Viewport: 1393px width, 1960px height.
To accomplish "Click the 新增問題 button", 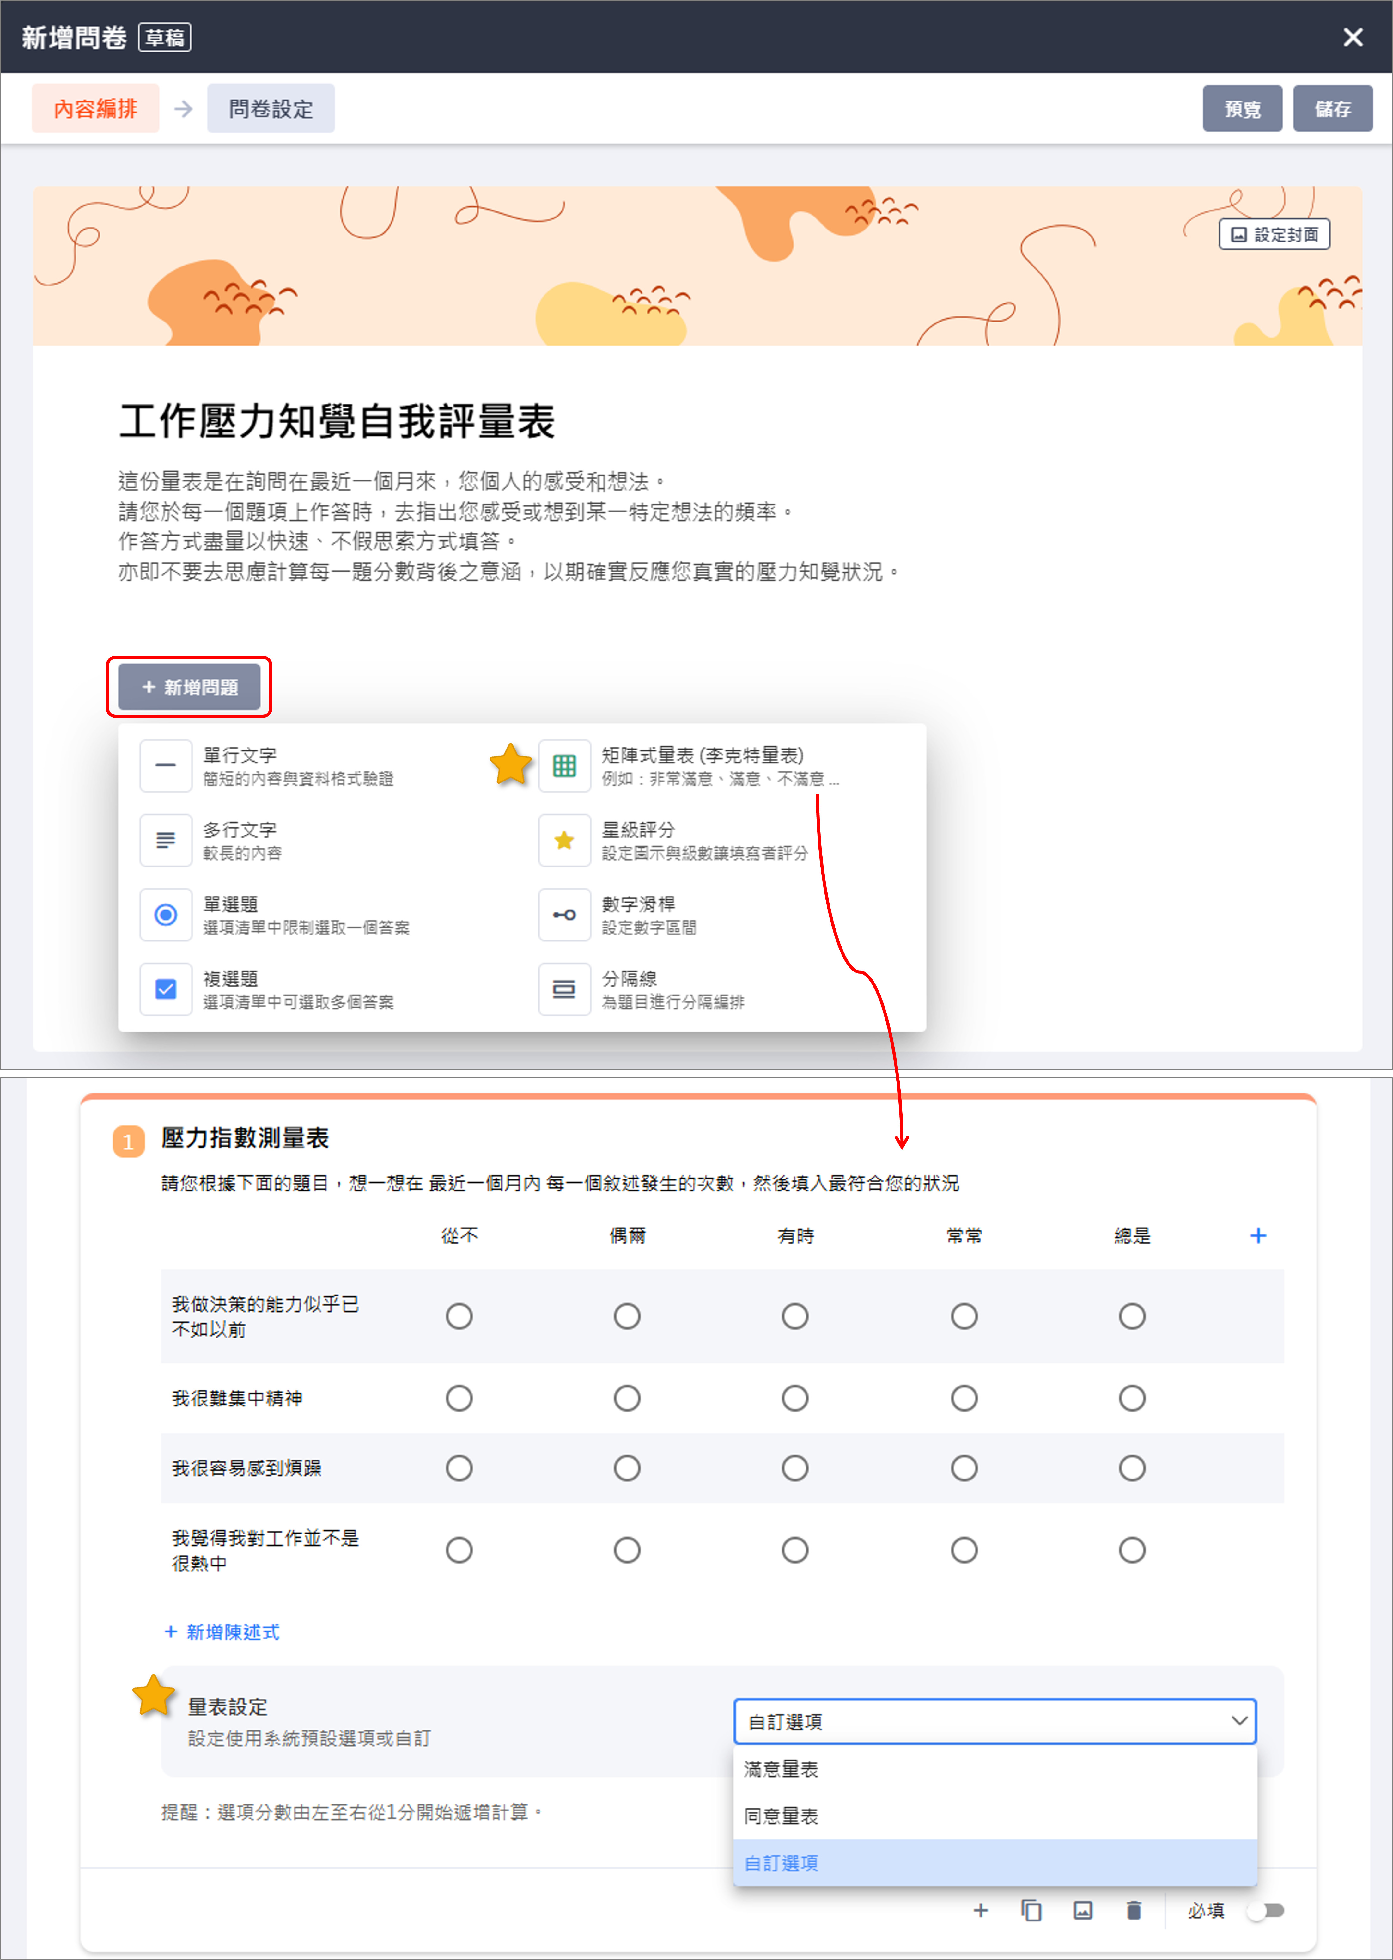I will [190, 687].
